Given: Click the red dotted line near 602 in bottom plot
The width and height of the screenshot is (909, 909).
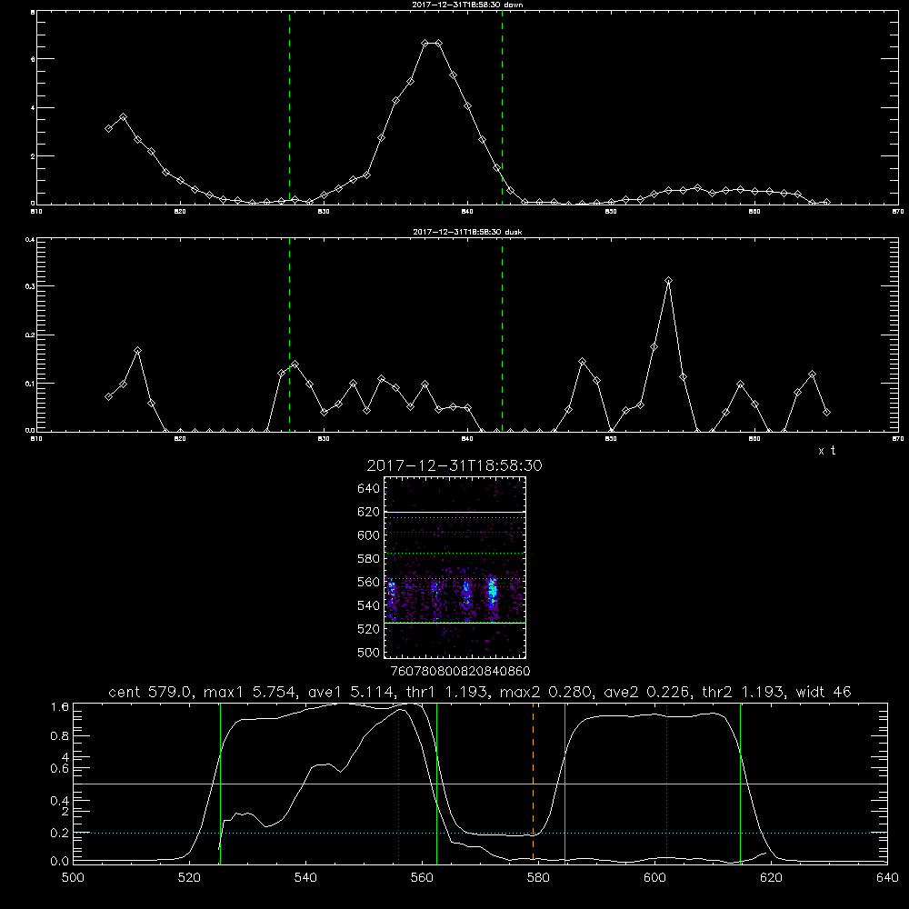Looking at the screenshot, I should (x=667, y=783).
